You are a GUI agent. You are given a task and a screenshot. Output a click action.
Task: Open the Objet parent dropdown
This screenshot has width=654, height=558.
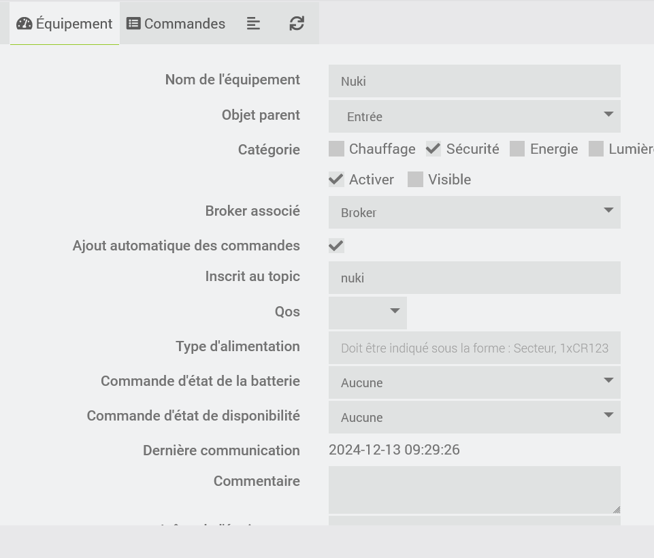pyautogui.click(x=474, y=116)
